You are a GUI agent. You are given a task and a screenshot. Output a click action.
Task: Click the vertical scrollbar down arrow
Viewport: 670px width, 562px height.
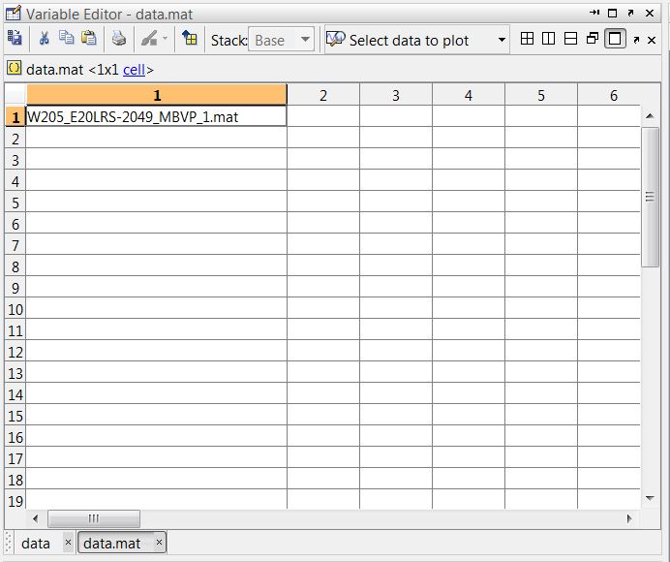pyautogui.click(x=650, y=497)
